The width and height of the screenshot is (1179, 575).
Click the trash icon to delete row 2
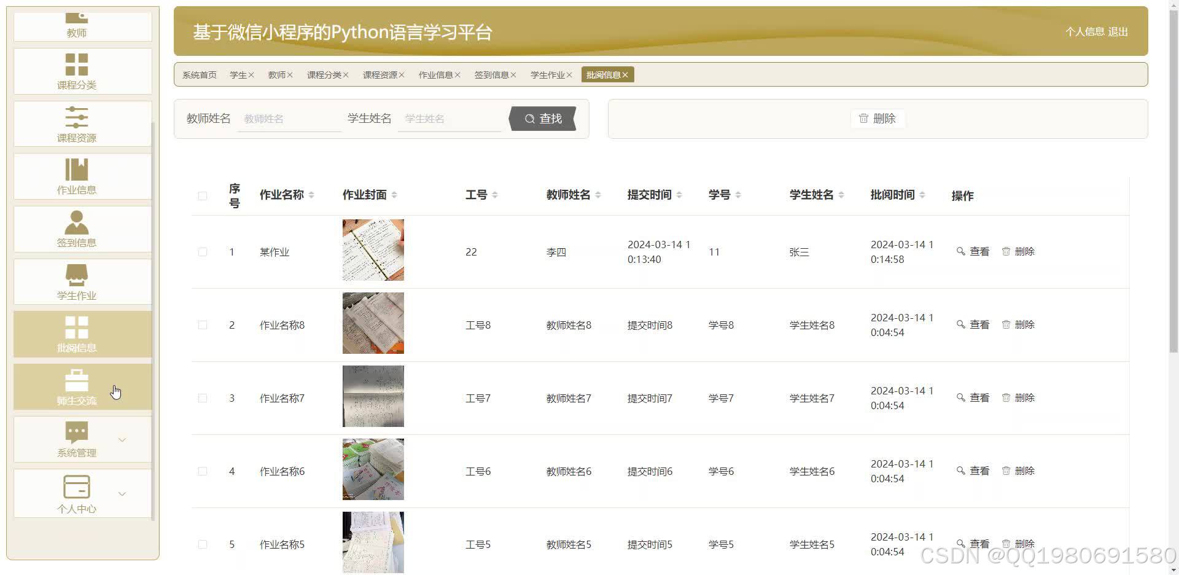click(1006, 324)
